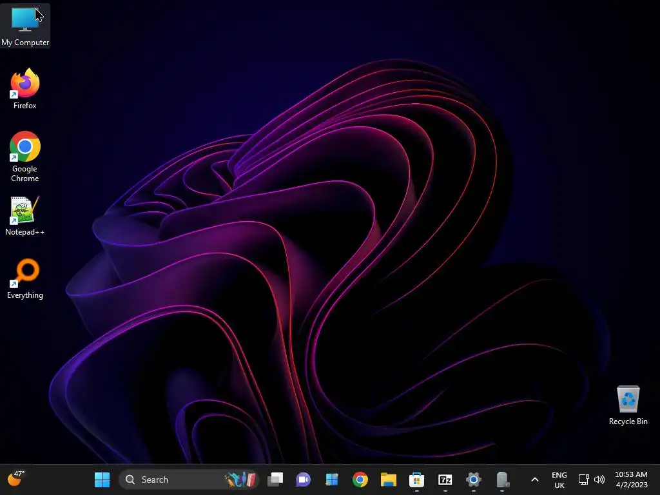Open the Widgets-style blue tiles taskbar icon
Viewport: 660px width, 495px height.
332,480
